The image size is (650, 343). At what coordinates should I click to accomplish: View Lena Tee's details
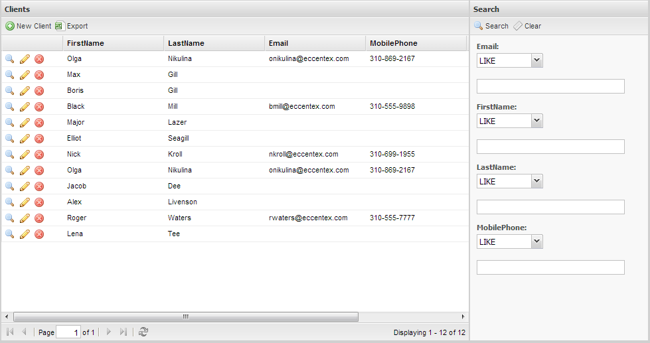point(9,234)
